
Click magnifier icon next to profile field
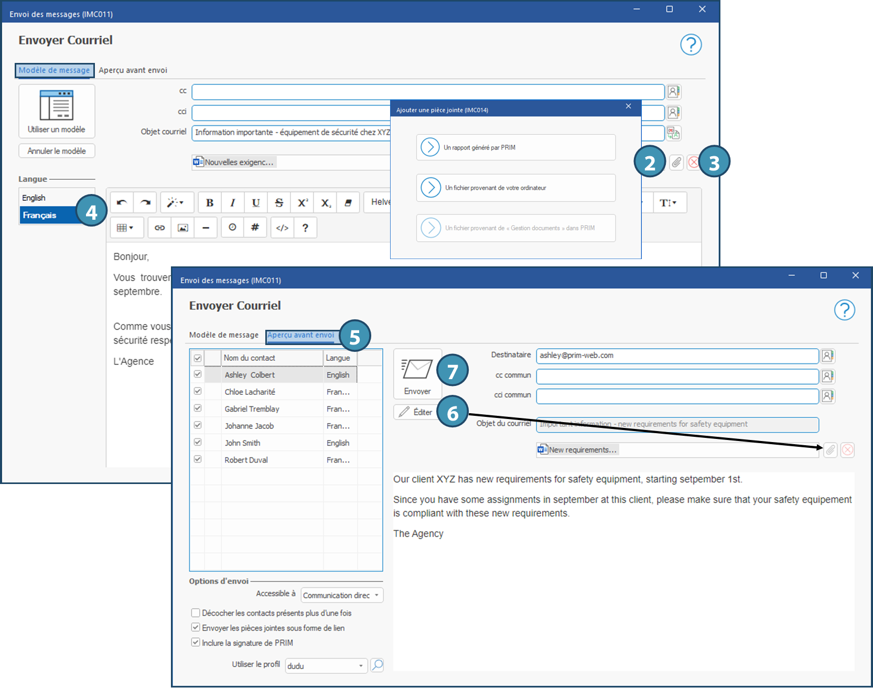click(377, 665)
